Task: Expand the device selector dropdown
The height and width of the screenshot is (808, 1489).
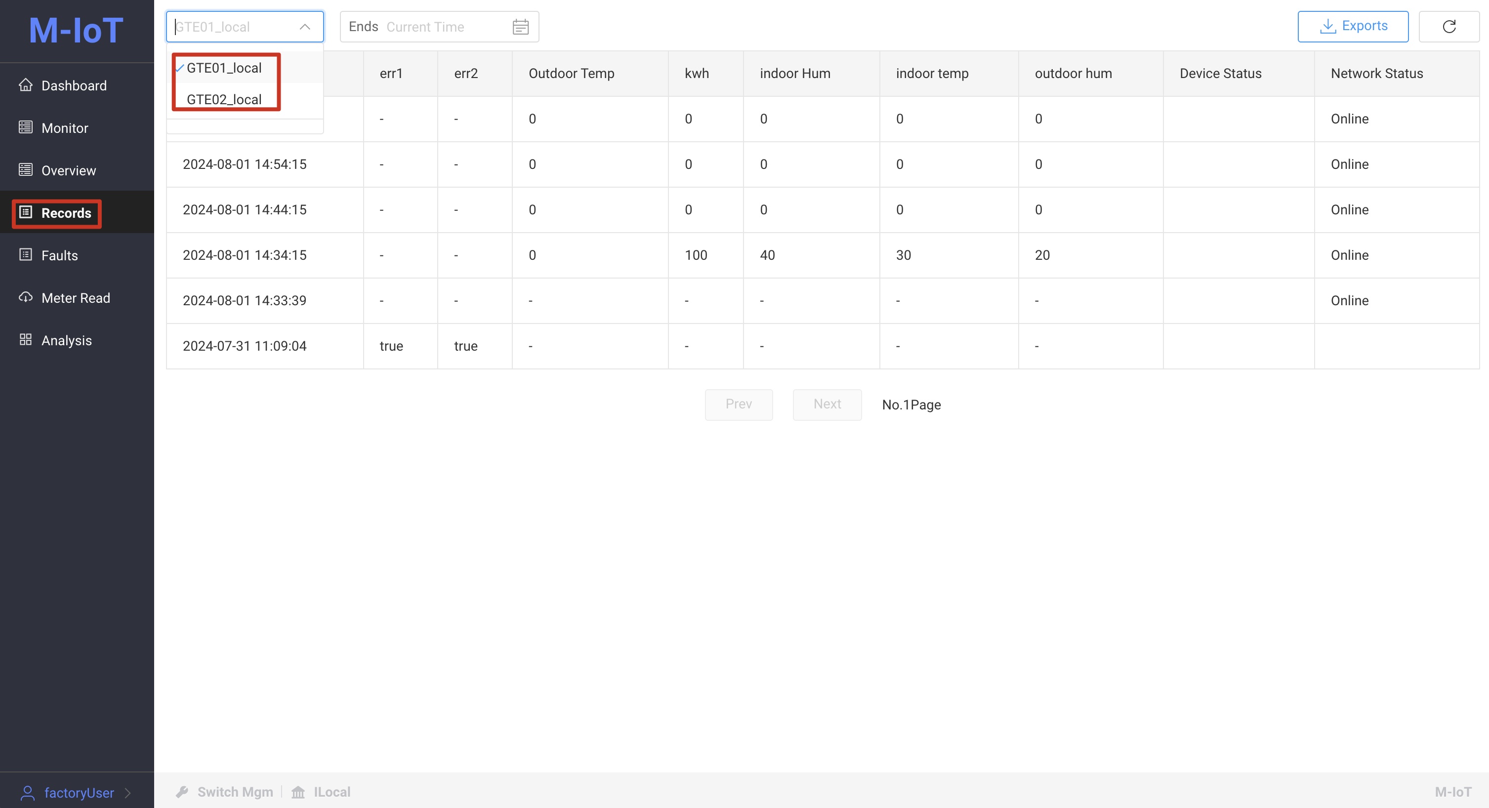Action: click(245, 26)
